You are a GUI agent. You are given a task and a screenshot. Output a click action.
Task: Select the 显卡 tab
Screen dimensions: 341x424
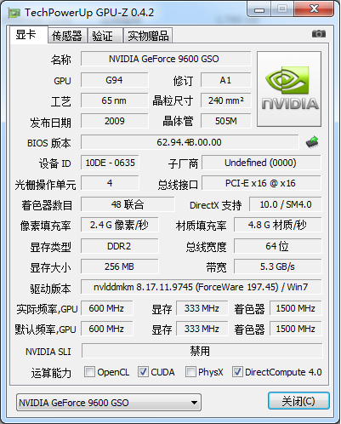[x=28, y=35]
